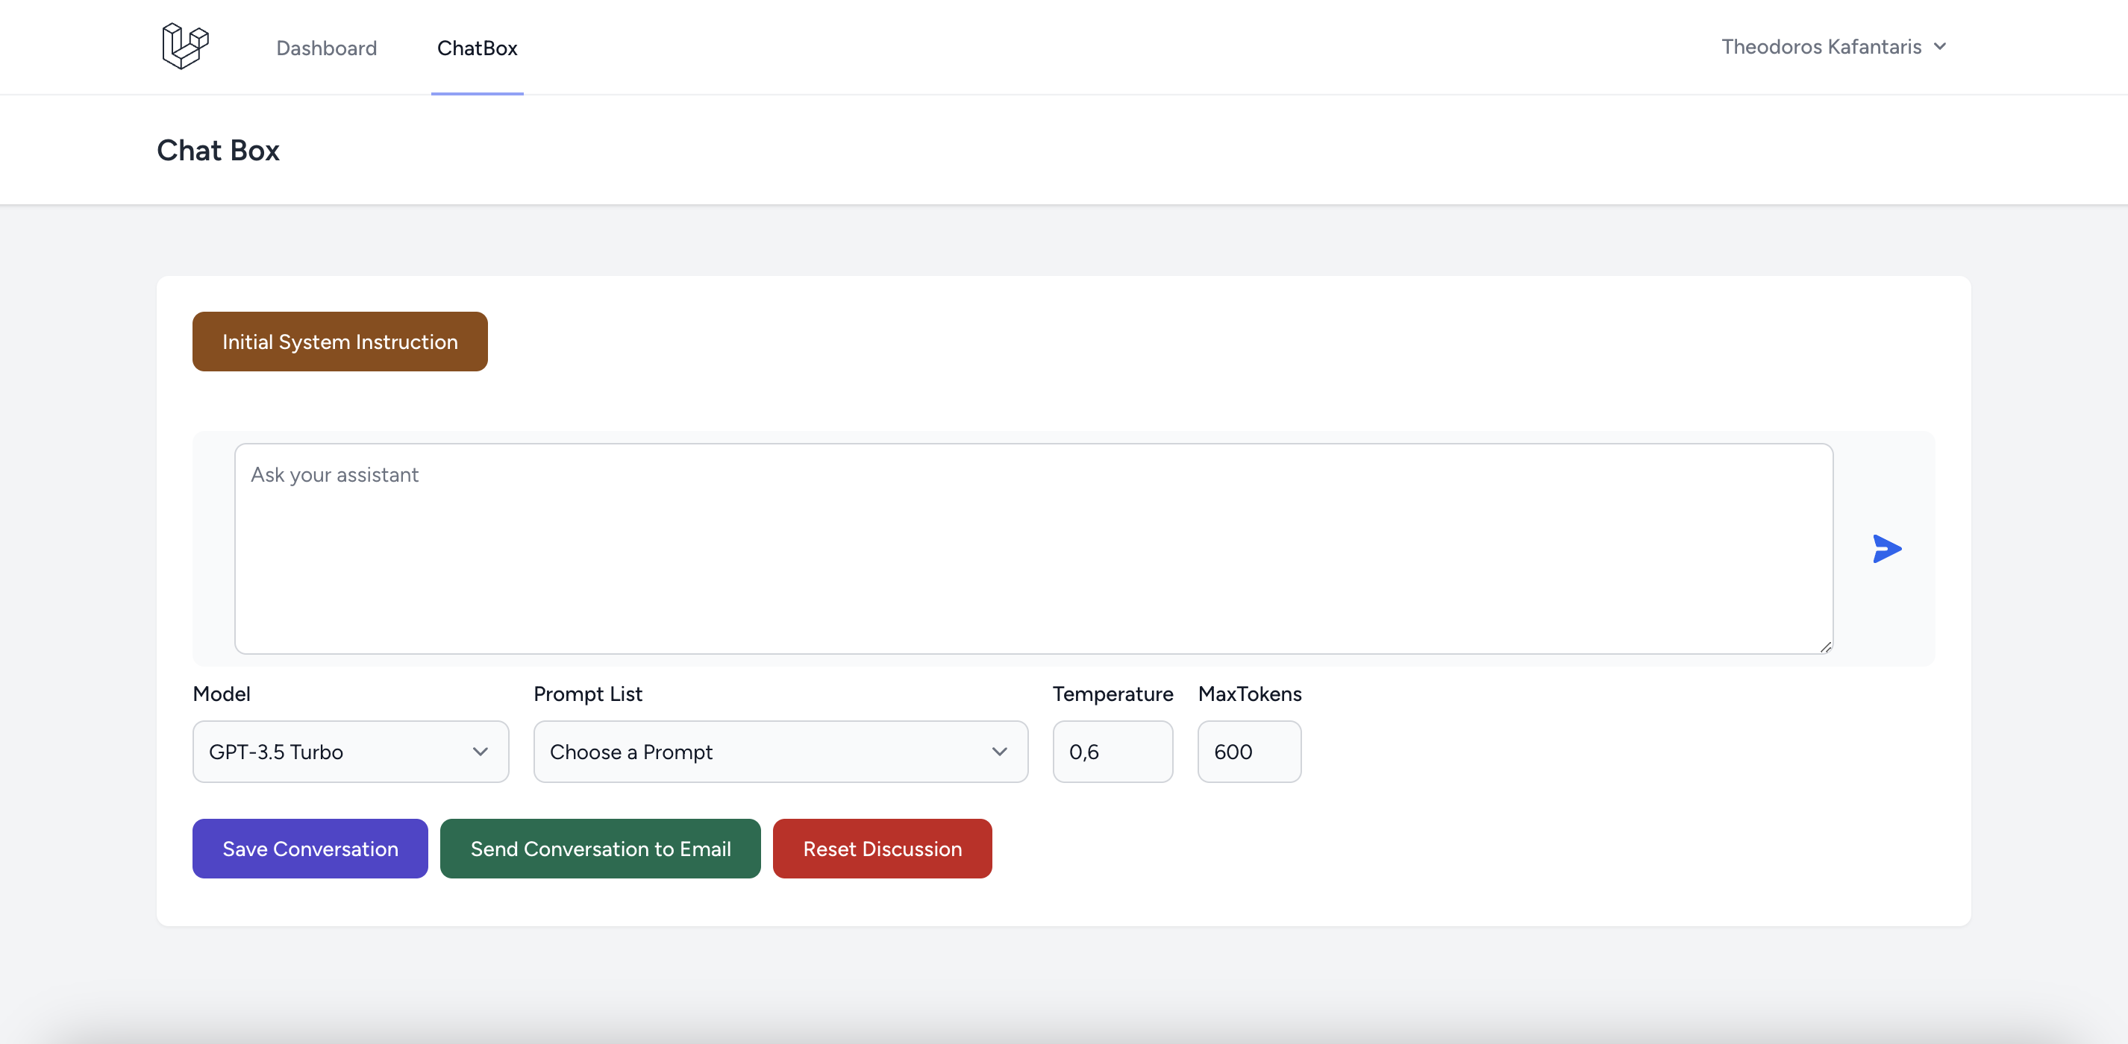Screen dimensions: 2128x1044
Task: Click Save Conversation button
Action: pyautogui.click(x=311, y=847)
